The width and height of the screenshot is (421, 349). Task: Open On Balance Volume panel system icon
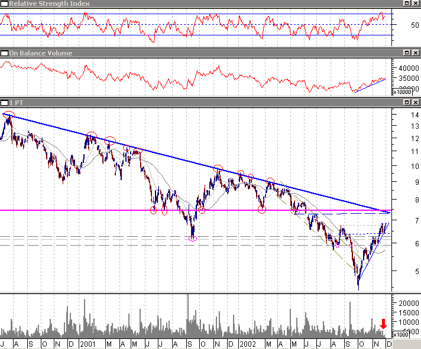coord(4,53)
